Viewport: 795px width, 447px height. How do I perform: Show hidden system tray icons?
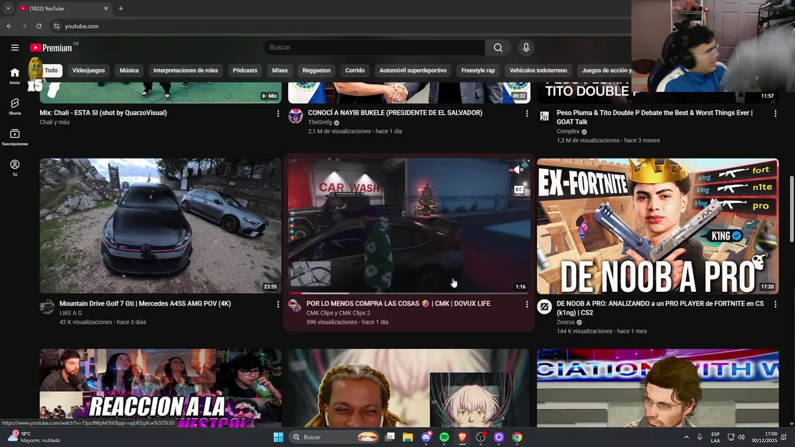click(x=686, y=437)
